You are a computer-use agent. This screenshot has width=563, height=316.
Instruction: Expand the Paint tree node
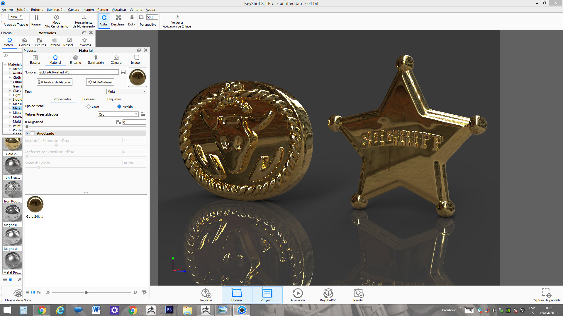point(10,126)
